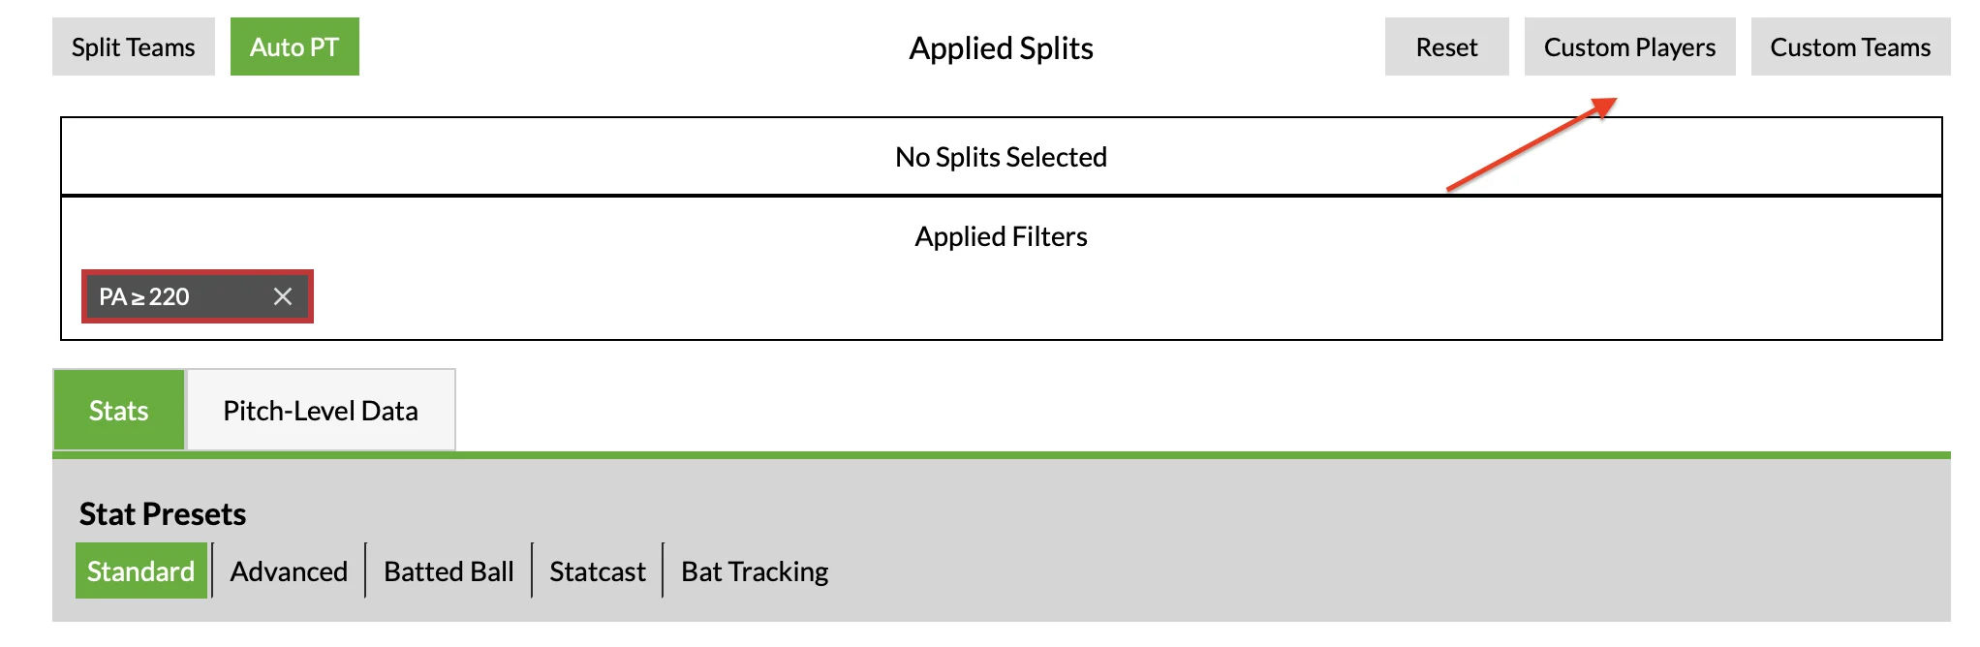
Task: Open the Custom Players selector
Action: tap(1629, 46)
